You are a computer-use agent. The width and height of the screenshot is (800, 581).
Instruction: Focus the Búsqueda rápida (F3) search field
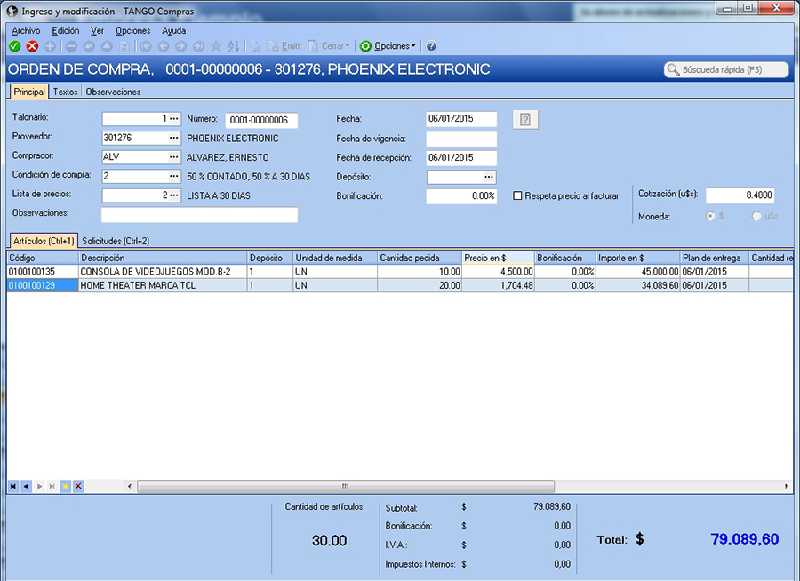pos(726,70)
